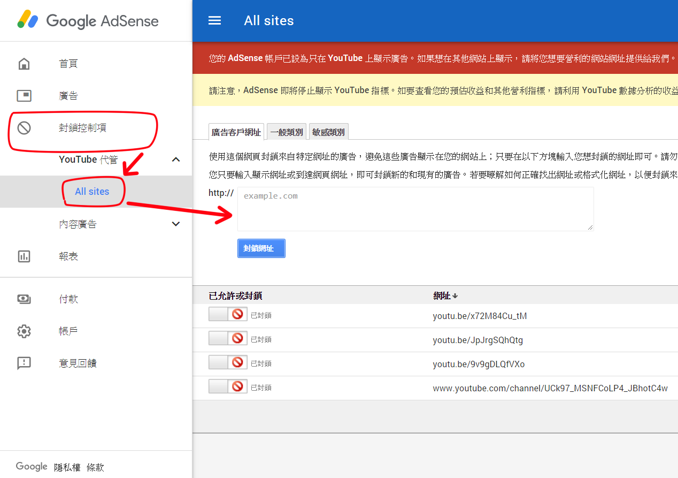Viewport: 678px width, 478px height.
Task: Click the 已允許或封鎖 column header
Action: 235,296
